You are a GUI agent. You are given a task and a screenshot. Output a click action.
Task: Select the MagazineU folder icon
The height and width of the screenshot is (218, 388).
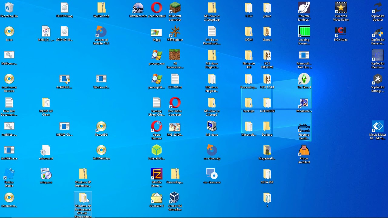coord(267,150)
